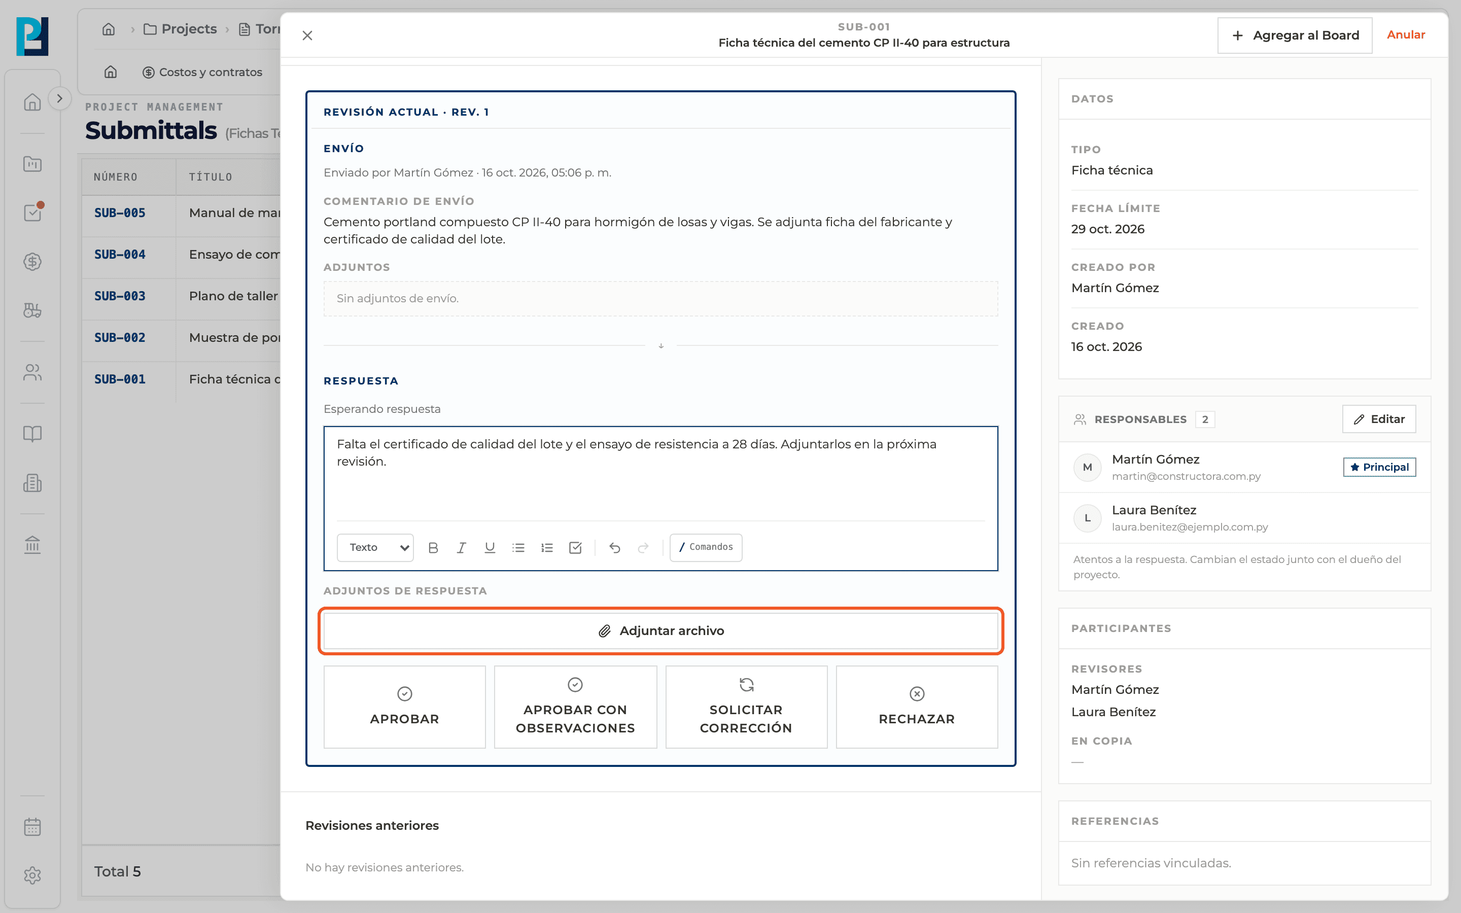This screenshot has height=913, width=1461.
Task: Open the home icon in the sidebar
Action: click(x=32, y=102)
